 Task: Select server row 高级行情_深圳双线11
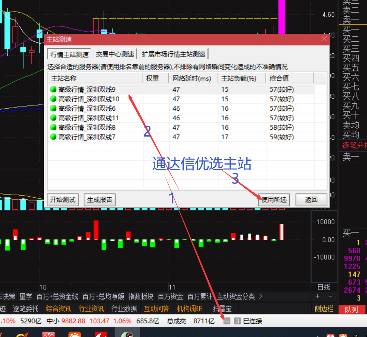pos(181,118)
